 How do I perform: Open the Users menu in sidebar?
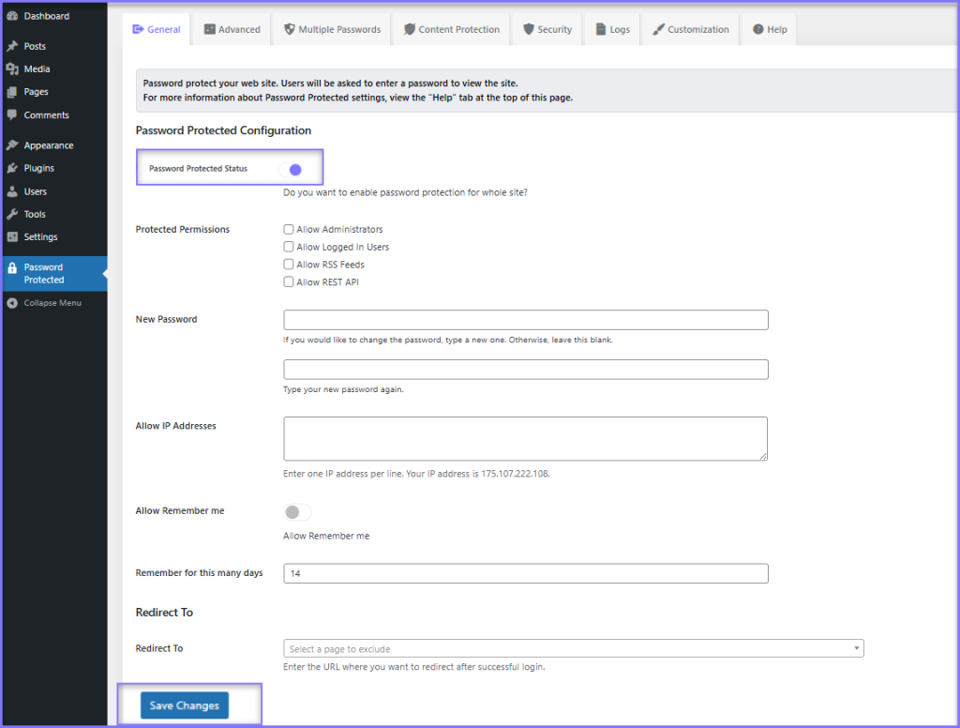pos(35,191)
